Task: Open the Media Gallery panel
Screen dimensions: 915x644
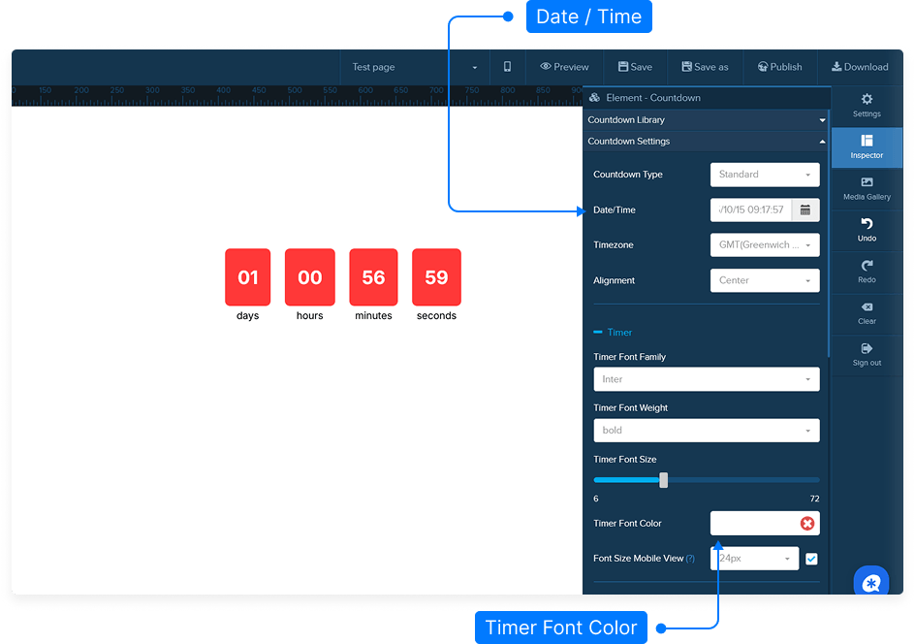Action: 867,182
